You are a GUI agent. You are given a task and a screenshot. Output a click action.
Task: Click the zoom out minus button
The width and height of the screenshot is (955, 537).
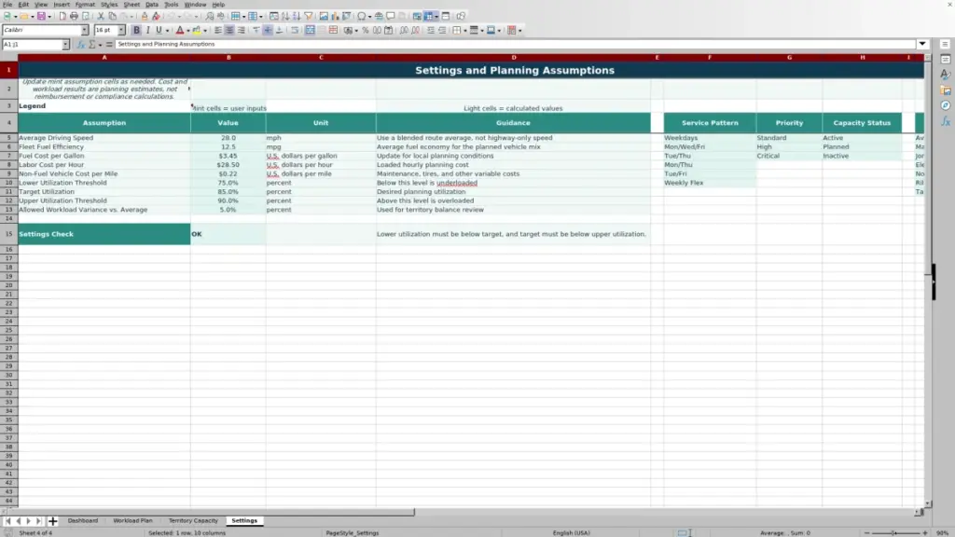point(866,532)
